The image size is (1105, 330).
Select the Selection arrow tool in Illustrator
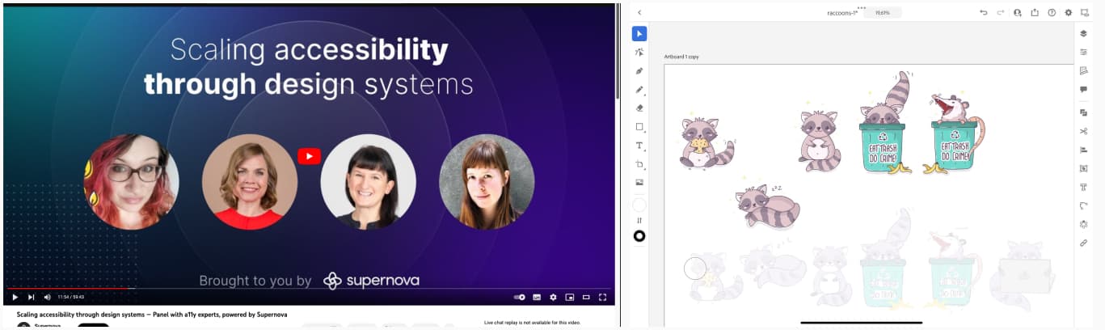click(x=639, y=33)
